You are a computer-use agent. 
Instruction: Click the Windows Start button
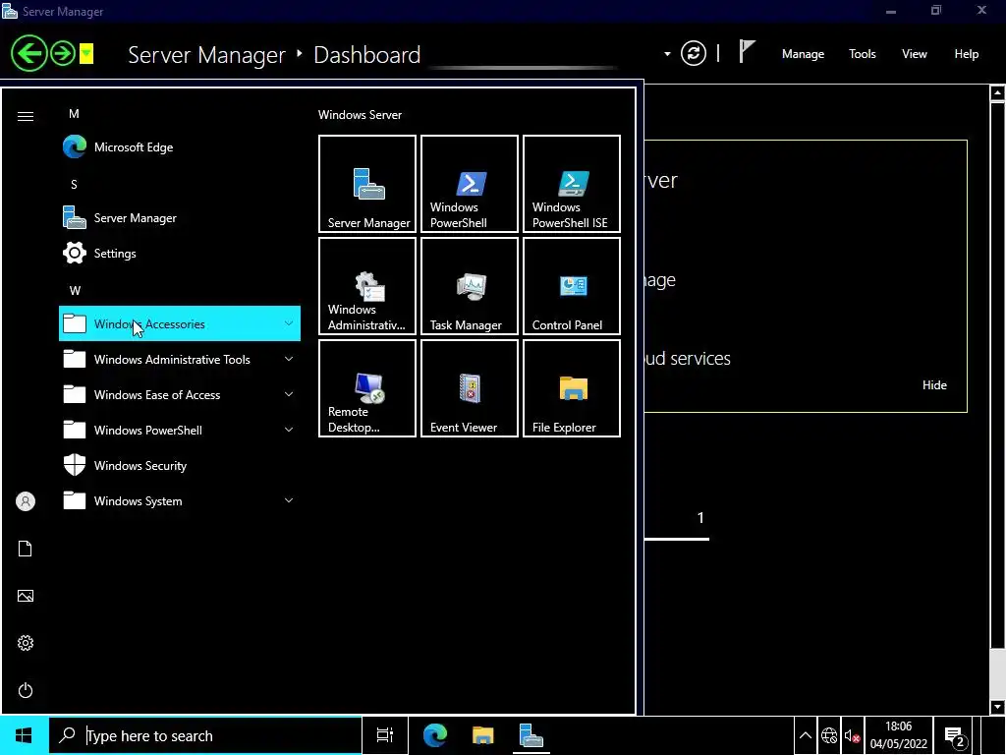click(24, 735)
